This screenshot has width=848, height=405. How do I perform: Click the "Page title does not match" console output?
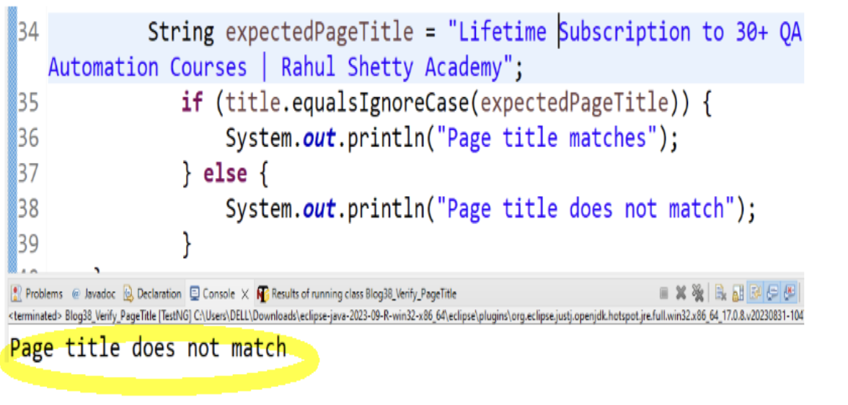(148, 348)
